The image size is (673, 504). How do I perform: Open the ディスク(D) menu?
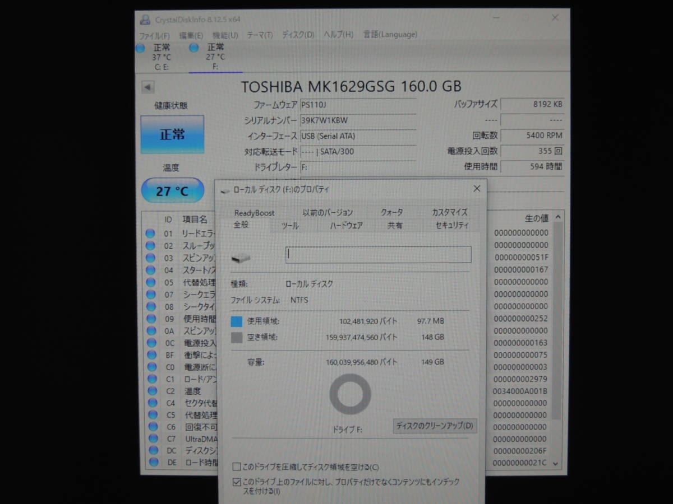(298, 35)
